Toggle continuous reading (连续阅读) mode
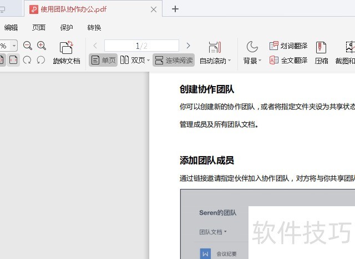The width and height of the screenshot is (355, 259). pos(174,60)
